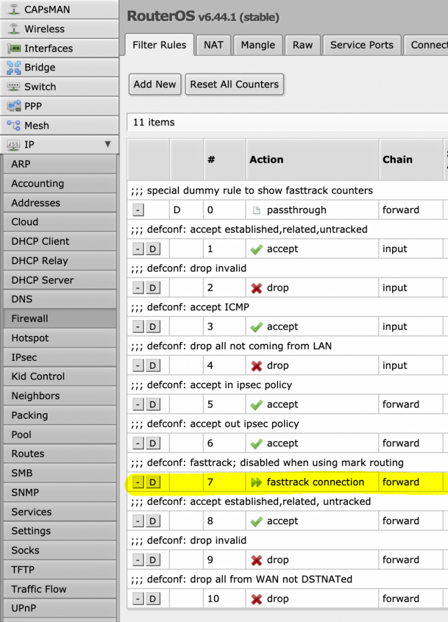Viewport: 448px width, 622px height.
Task: Click the IP menu icon
Action: (13, 145)
